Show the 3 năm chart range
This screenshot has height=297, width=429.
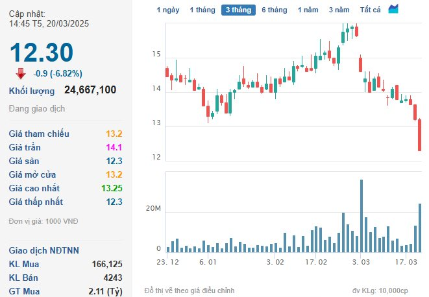[x=339, y=10]
